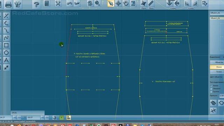The width and height of the screenshot is (224, 126).
Task: Select the text A tool
Action: [6, 60]
